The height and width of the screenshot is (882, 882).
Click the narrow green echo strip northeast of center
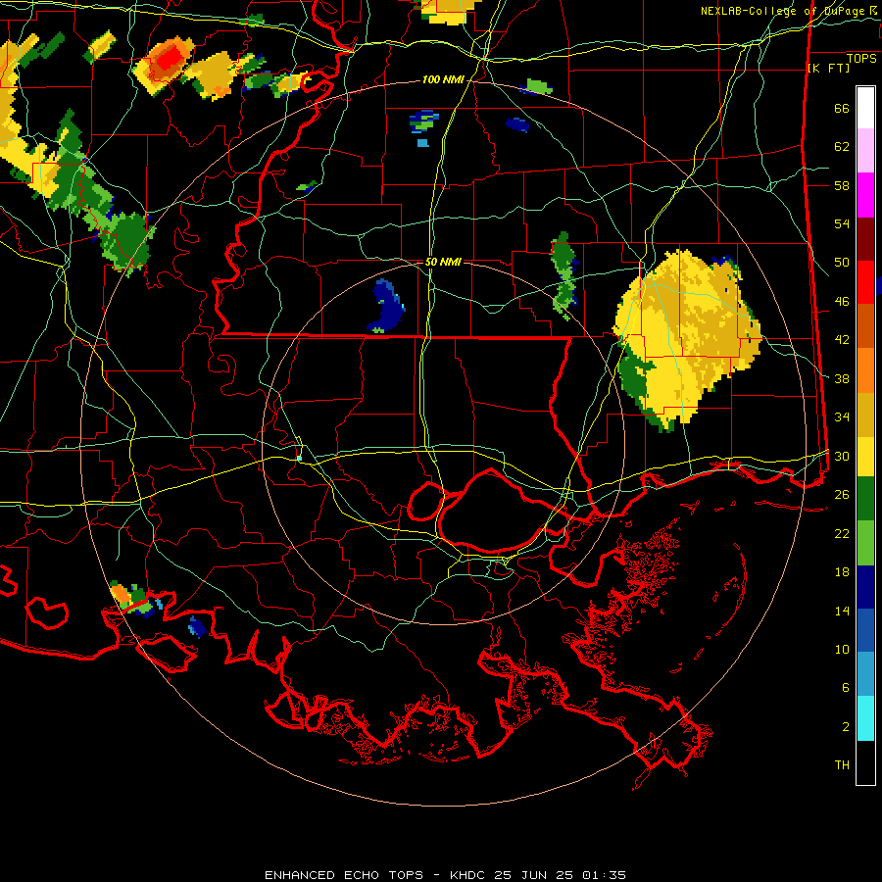(x=564, y=275)
